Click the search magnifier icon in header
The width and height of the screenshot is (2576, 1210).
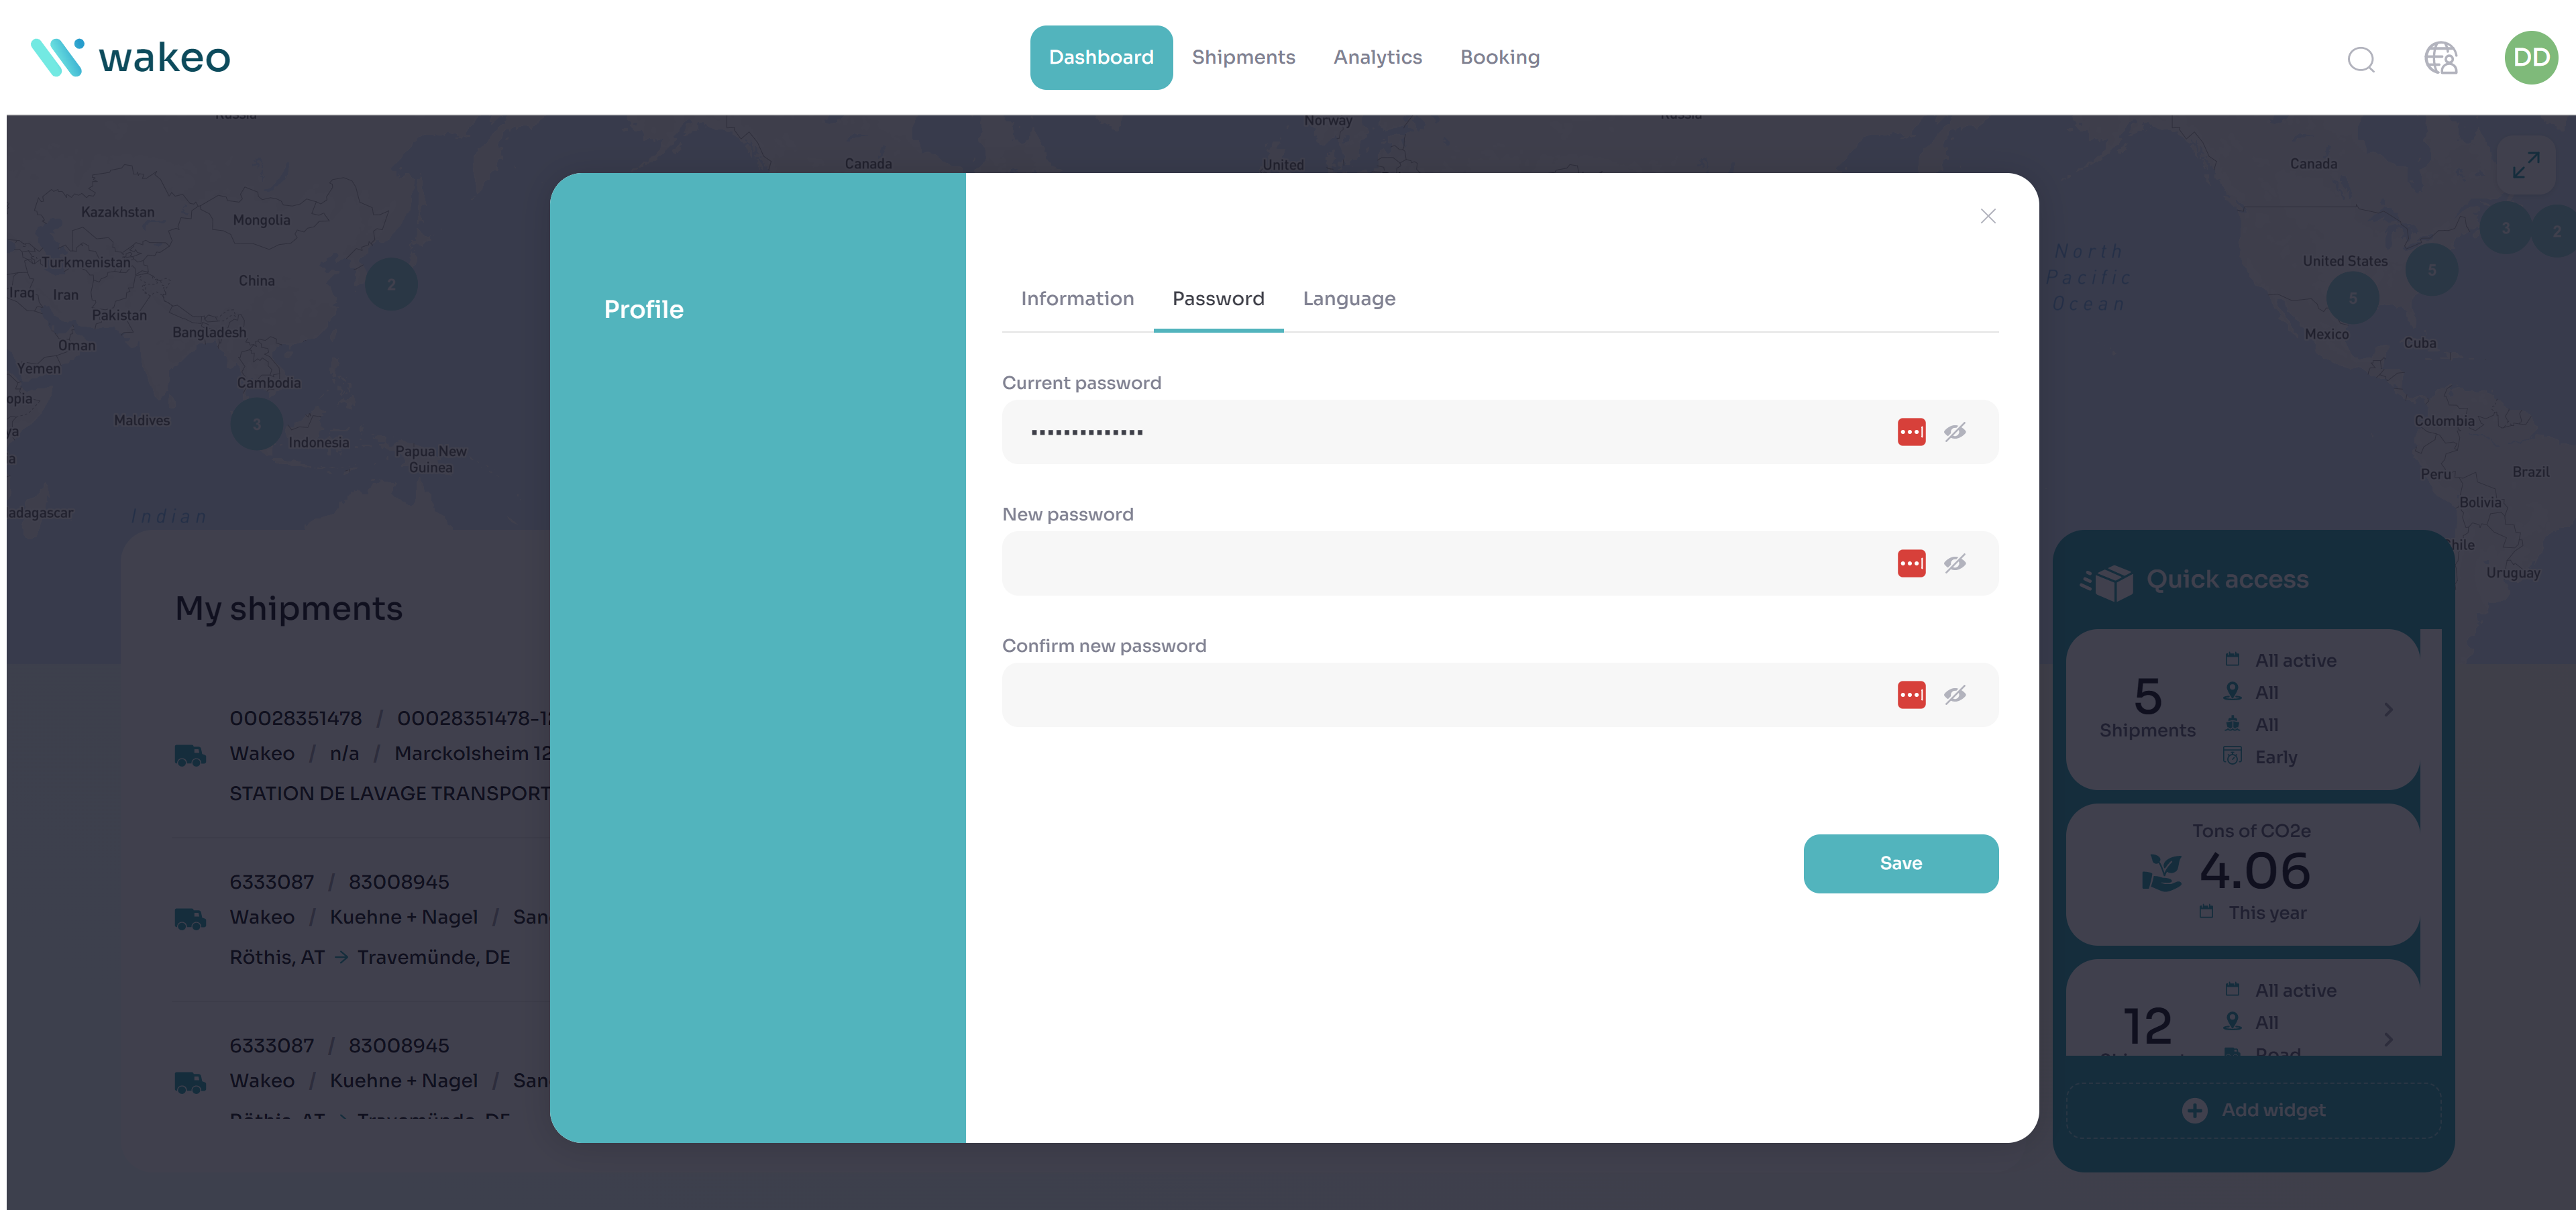(x=2361, y=59)
